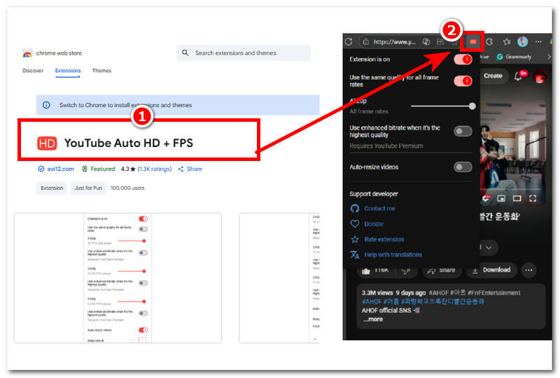Click the Share button under the video
560x378 pixels.
(442, 270)
